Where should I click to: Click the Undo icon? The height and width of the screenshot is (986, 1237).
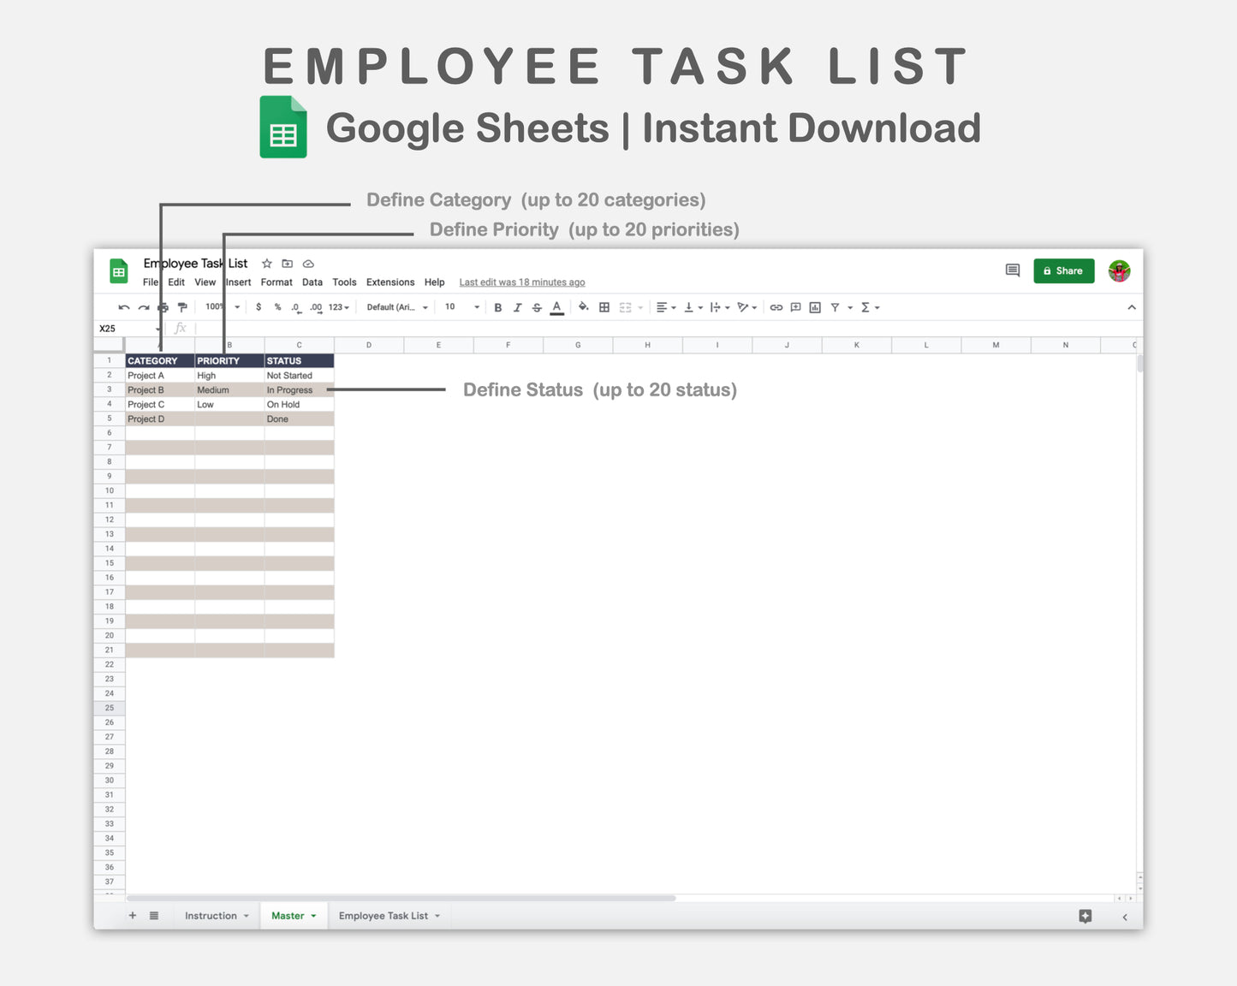pyautogui.click(x=122, y=306)
